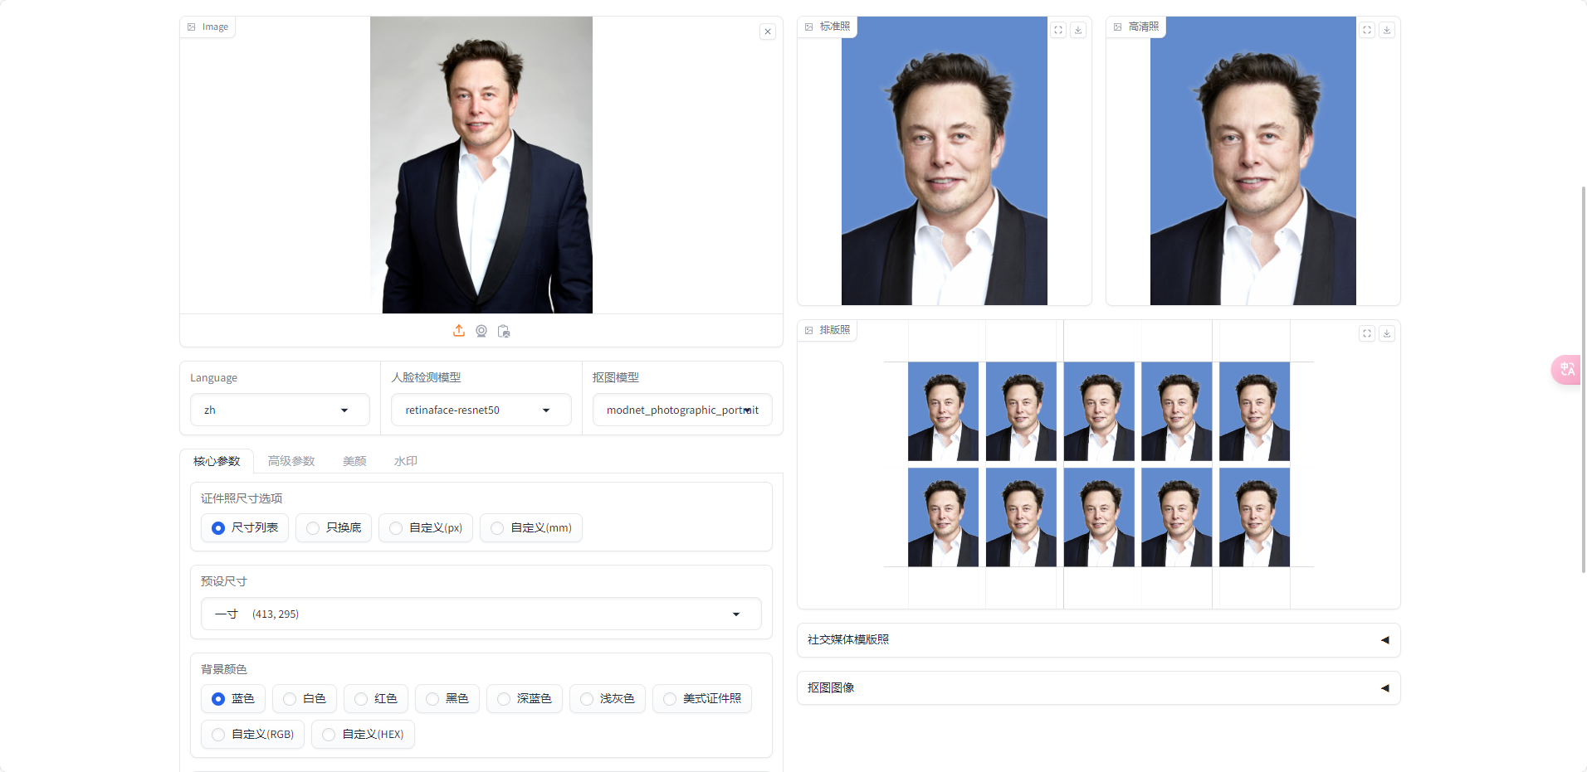Switch to the 美颜 tab
Viewport: 1587px width, 772px height.
pos(354,461)
